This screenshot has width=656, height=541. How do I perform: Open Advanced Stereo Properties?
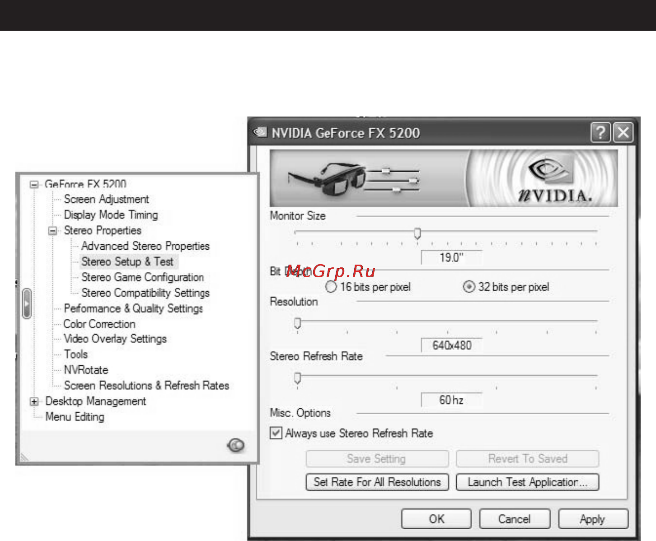(x=145, y=246)
